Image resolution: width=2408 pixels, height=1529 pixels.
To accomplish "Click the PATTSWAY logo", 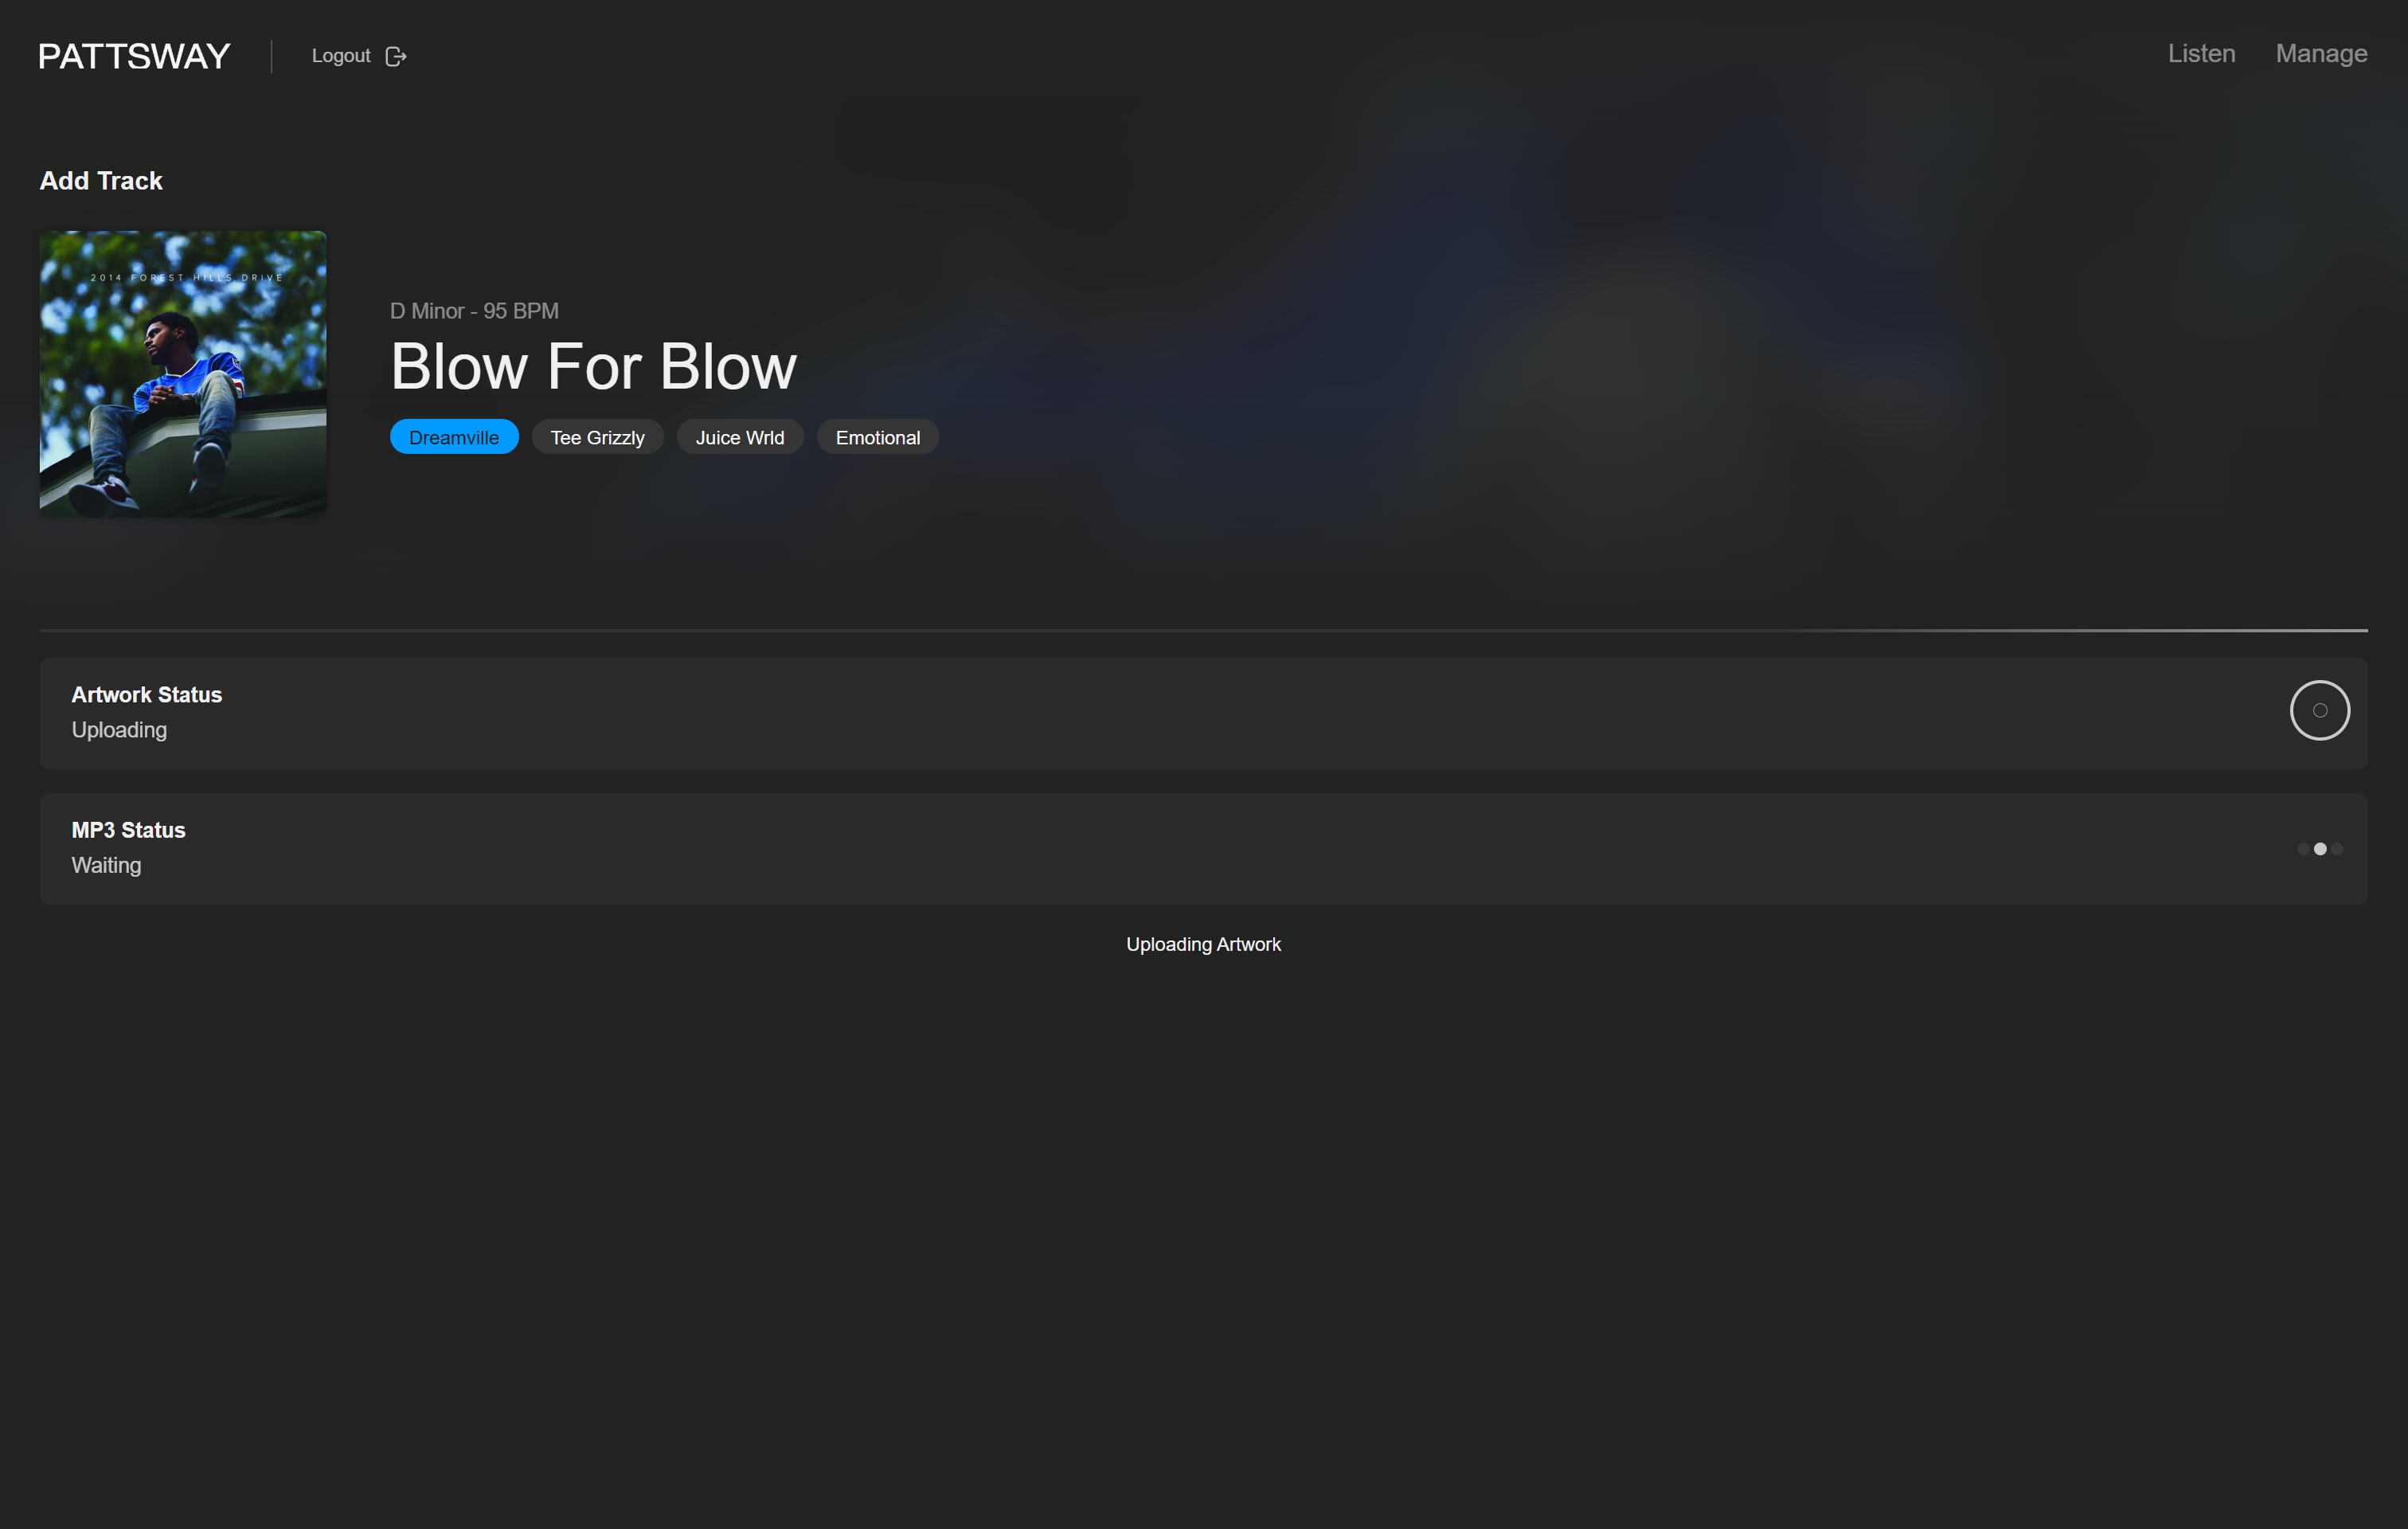I will (x=133, y=55).
